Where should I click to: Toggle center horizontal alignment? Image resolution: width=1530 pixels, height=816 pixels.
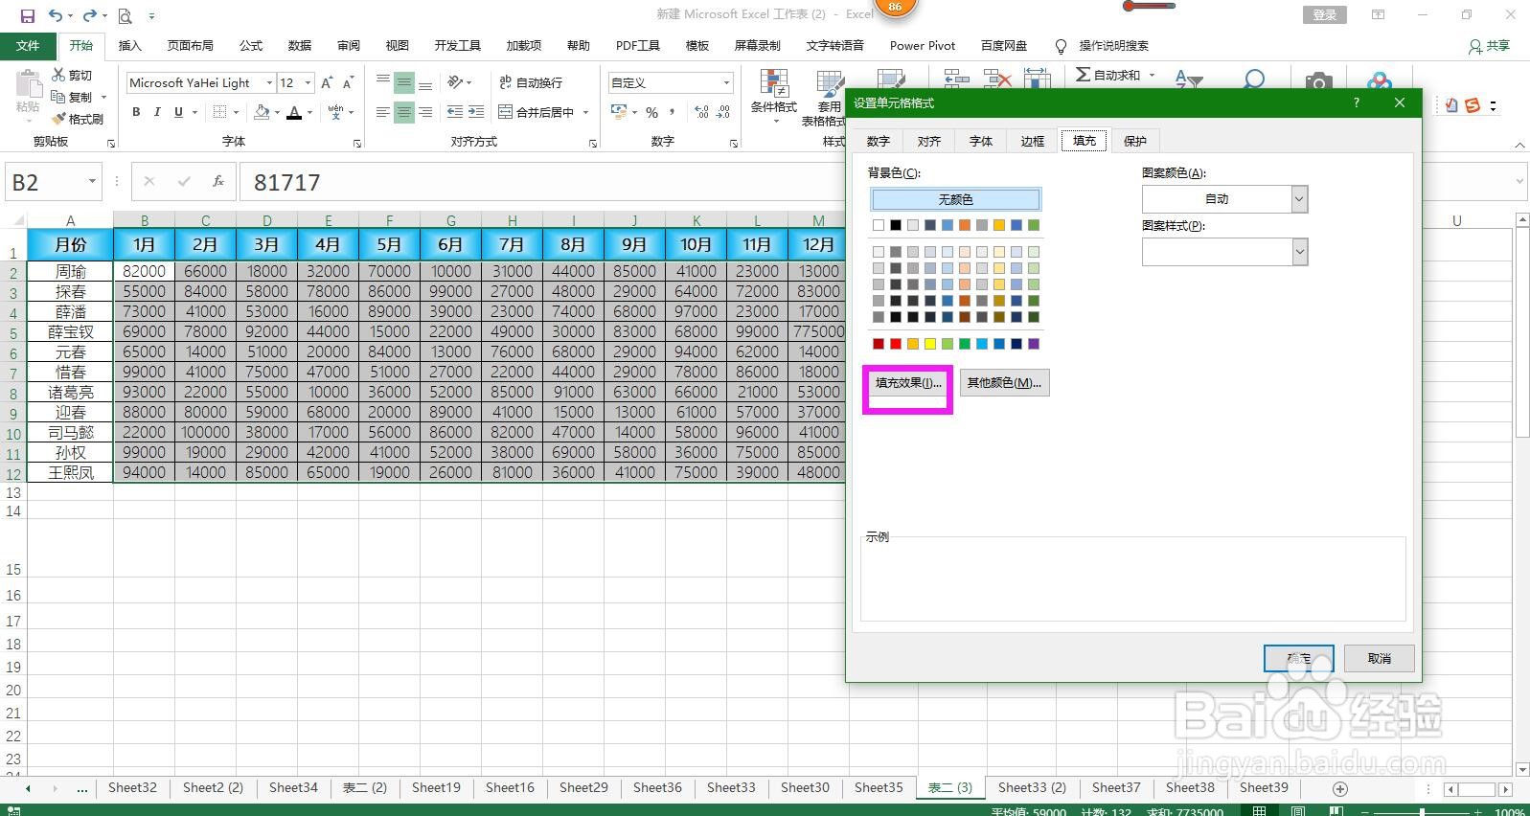404,112
